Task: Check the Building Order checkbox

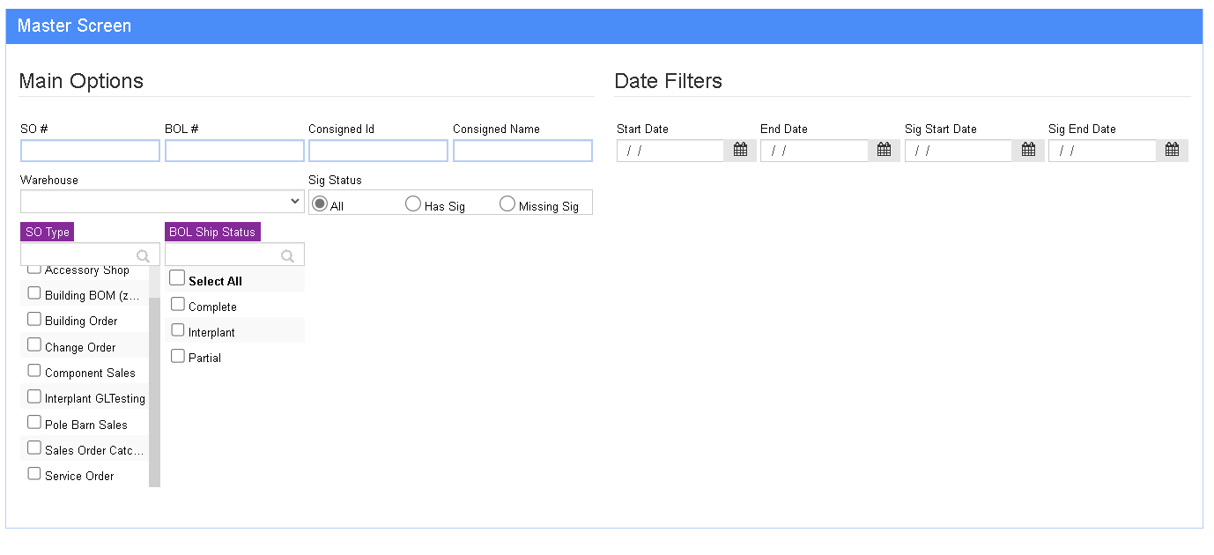Action: click(x=34, y=319)
